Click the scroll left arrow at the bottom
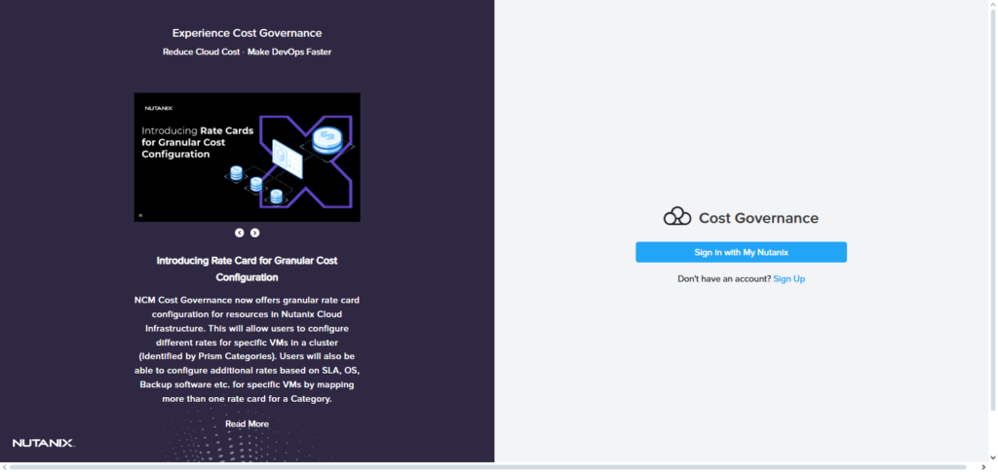The image size is (998, 472). 5,467
